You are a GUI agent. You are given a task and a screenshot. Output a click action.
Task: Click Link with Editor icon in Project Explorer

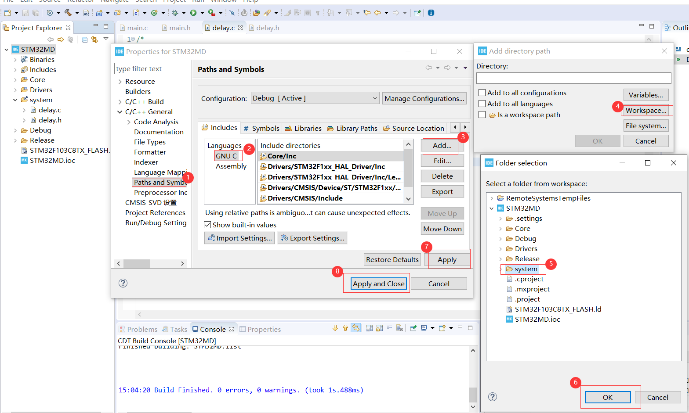pyautogui.click(x=94, y=40)
